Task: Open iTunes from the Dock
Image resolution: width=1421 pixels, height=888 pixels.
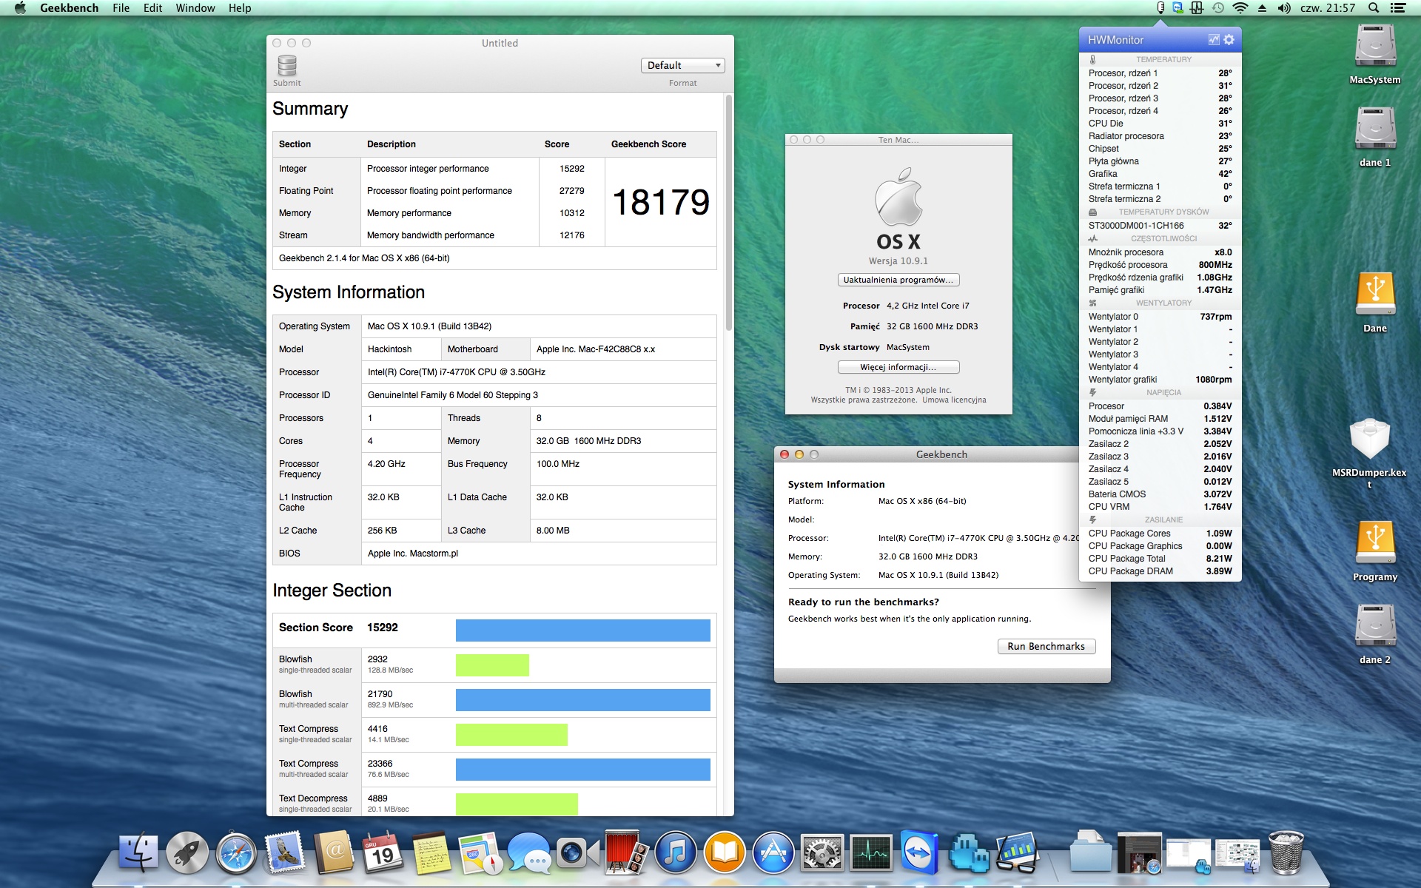Action: (x=676, y=853)
